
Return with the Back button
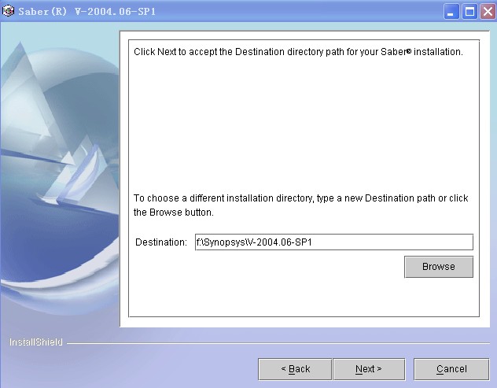(295, 369)
